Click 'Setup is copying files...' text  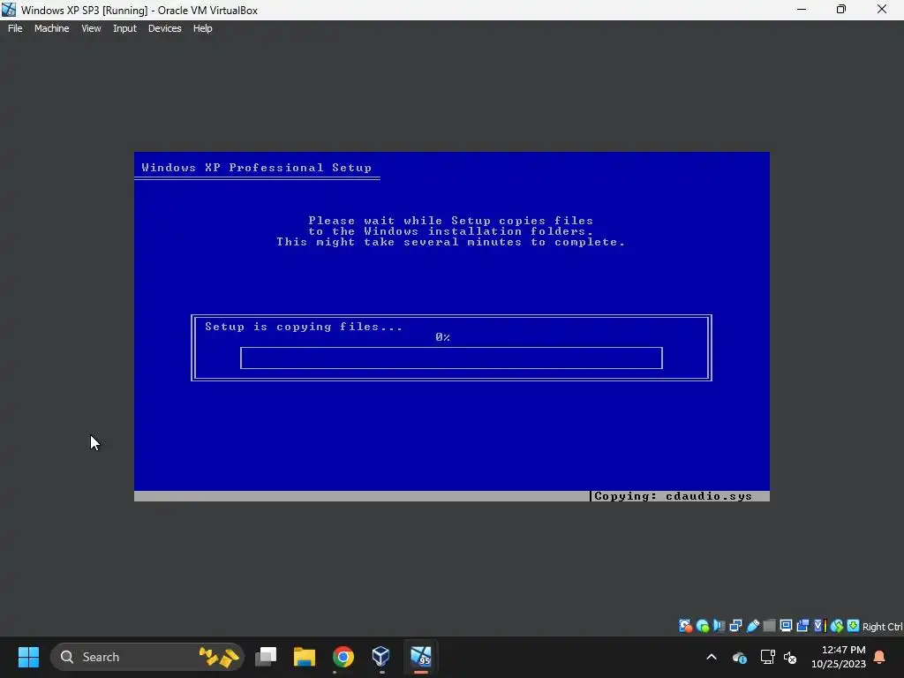[x=304, y=327]
